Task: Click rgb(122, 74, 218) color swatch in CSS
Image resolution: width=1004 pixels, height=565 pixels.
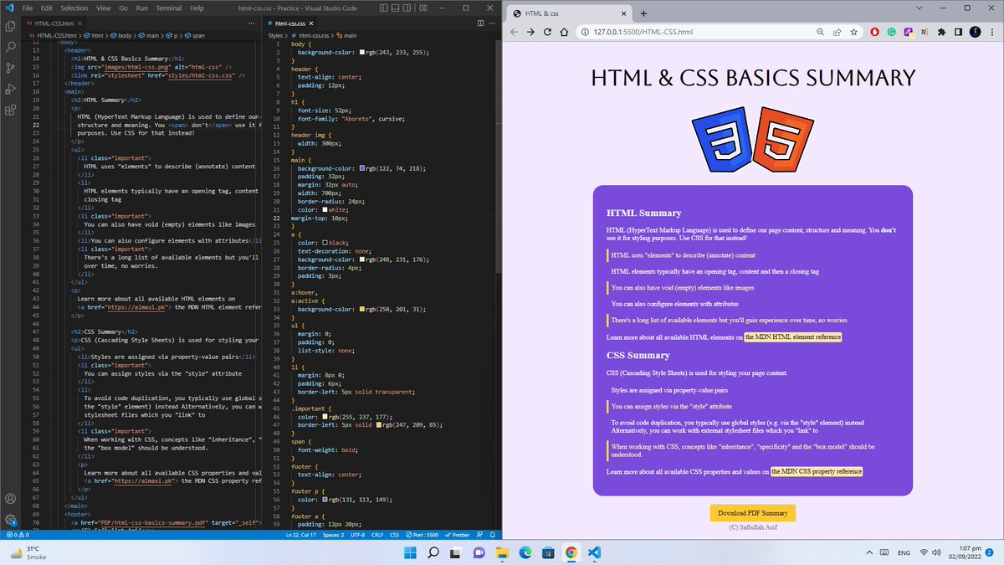Action: tap(362, 169)
